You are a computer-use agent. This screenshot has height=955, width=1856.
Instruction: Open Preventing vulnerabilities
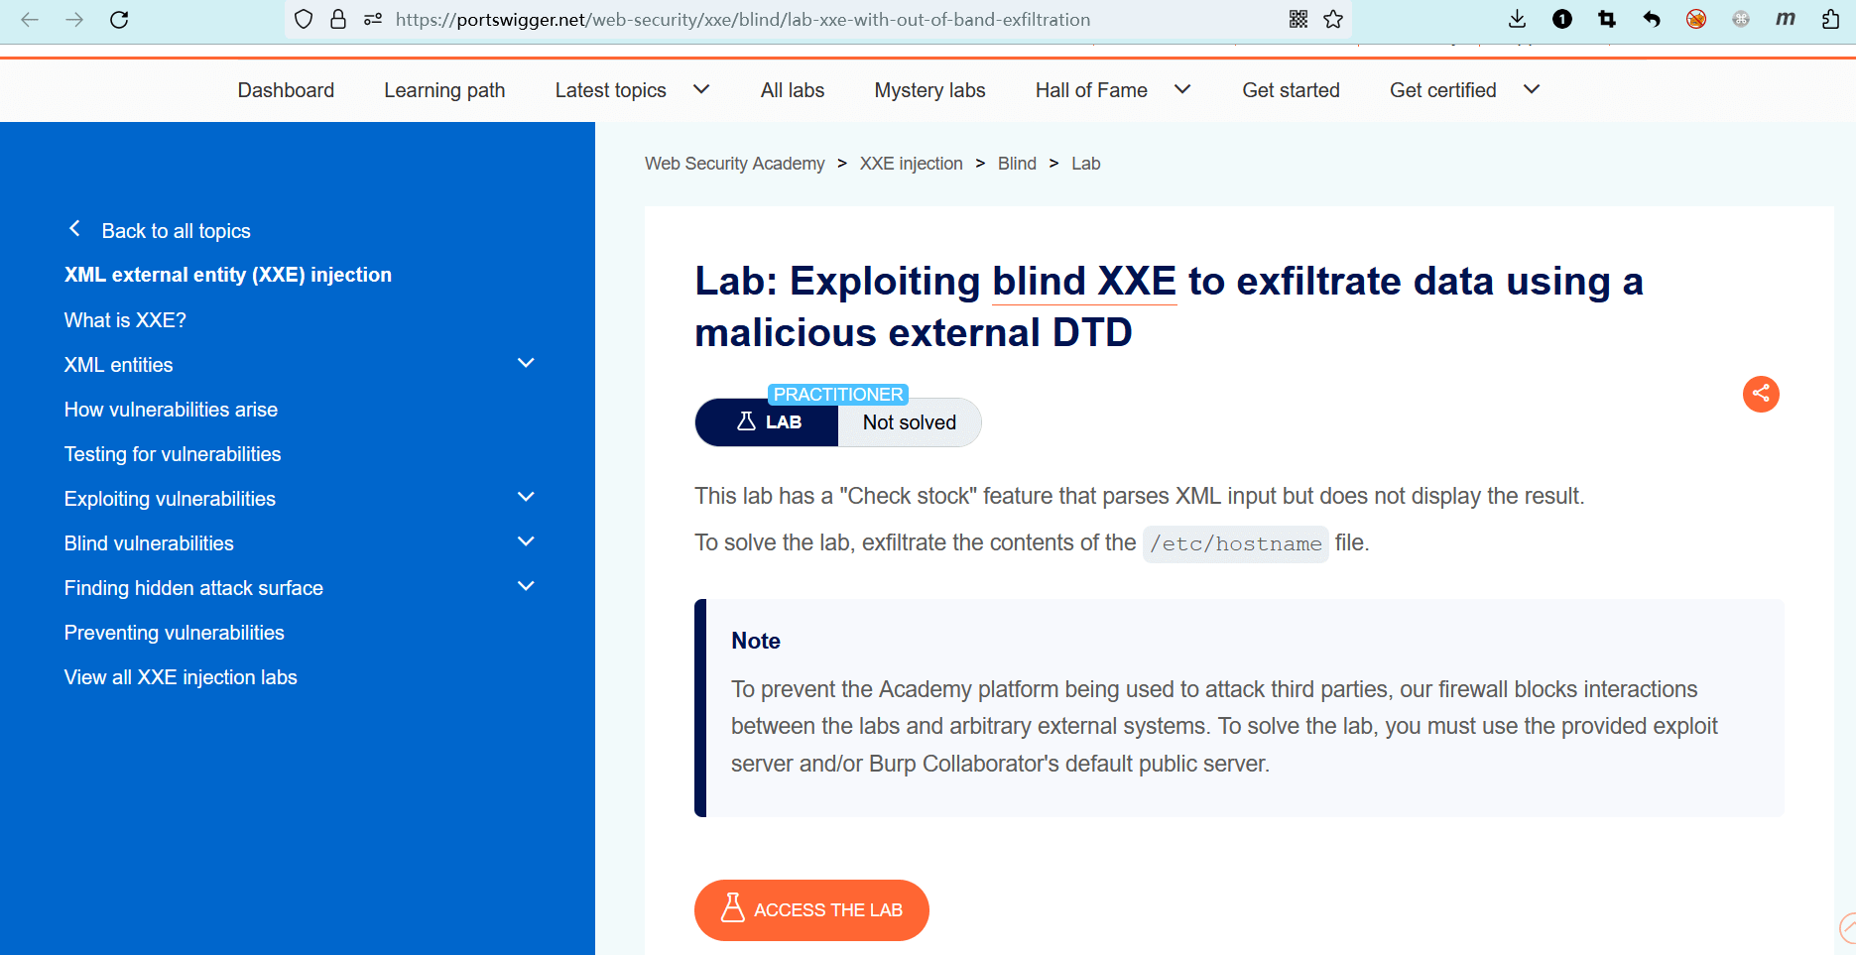(x=174, y=633)
